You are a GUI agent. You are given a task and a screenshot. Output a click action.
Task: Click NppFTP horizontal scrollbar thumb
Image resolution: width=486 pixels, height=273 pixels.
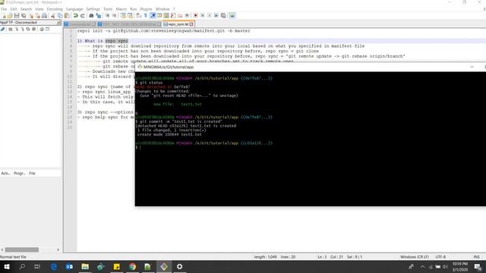(22, 249)
